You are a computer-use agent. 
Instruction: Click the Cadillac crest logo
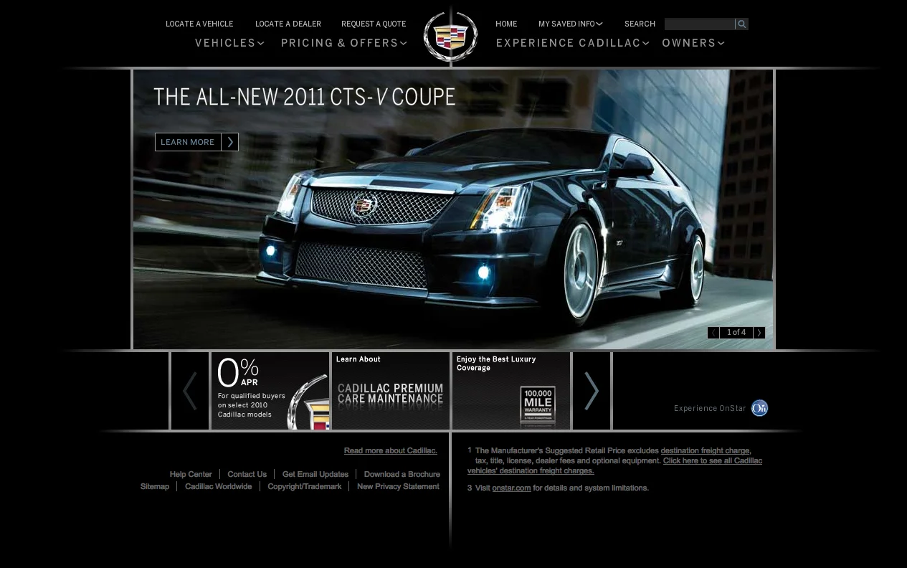450,37
